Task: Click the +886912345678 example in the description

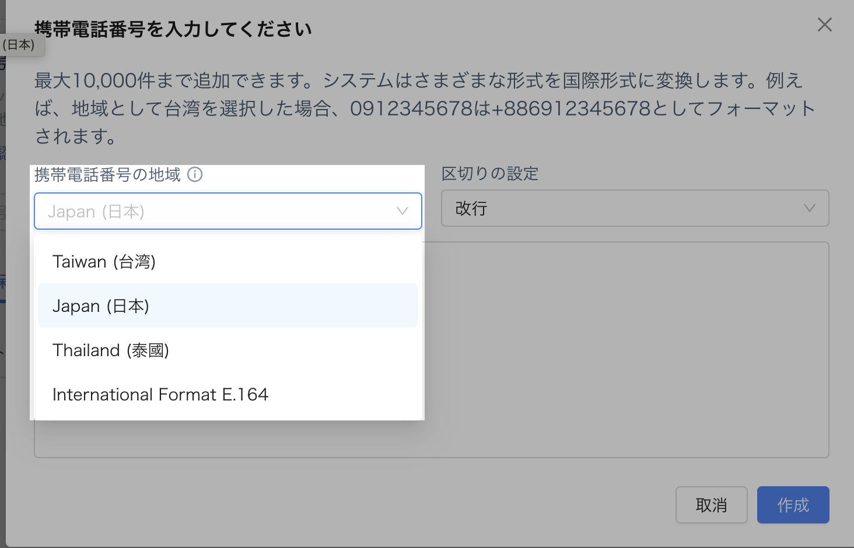Action: 570,108
